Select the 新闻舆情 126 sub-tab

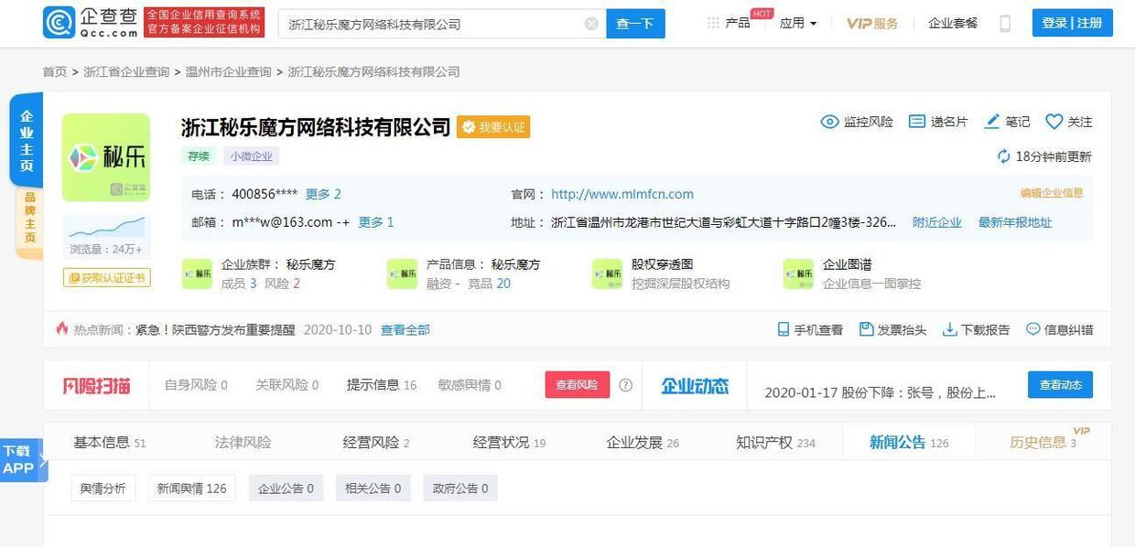point(191,488)
